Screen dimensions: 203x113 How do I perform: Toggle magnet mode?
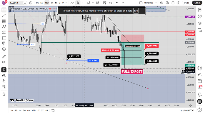[x=4, y=70]
